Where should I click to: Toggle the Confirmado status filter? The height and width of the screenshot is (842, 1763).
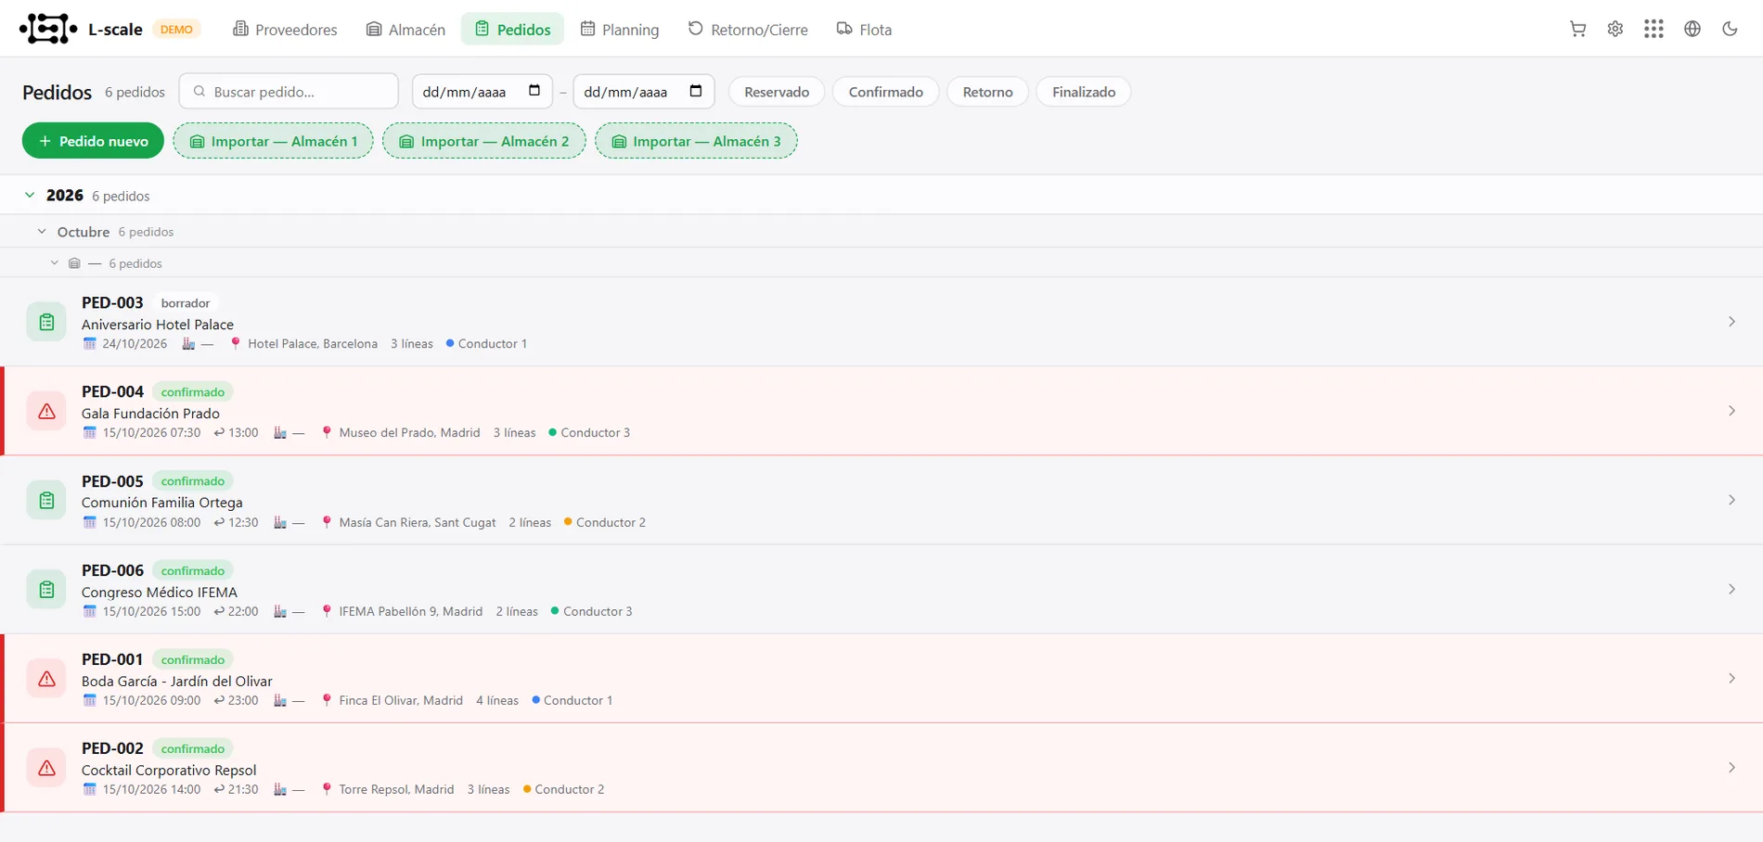pos(885,92)
